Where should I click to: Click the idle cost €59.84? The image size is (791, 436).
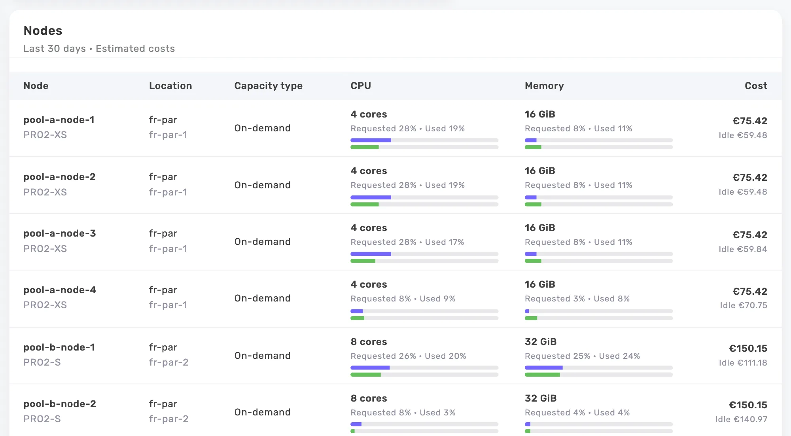[743, 249]
